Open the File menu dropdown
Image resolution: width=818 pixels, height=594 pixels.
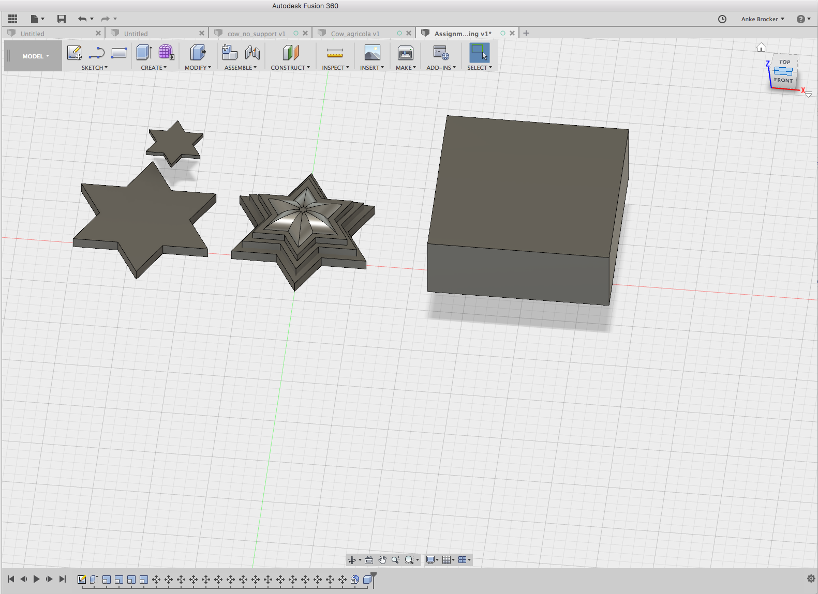click(37, 19)
